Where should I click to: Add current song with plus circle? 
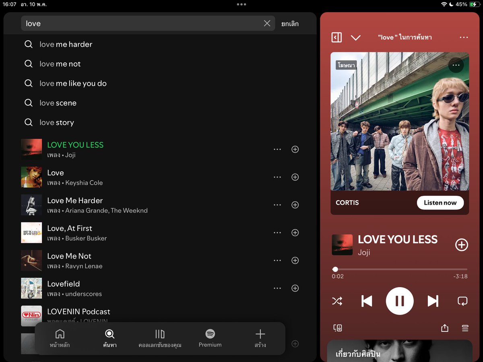coord(461,245)
